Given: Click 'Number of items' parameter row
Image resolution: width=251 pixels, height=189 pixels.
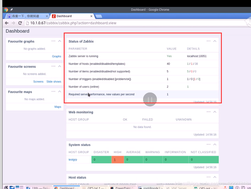Looking at the screenshot, I should tap(142, 71).
